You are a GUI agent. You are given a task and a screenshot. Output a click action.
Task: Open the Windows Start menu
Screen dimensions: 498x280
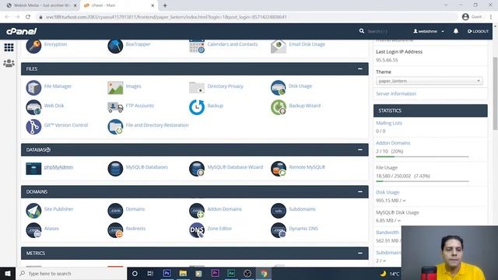point(8,273)
